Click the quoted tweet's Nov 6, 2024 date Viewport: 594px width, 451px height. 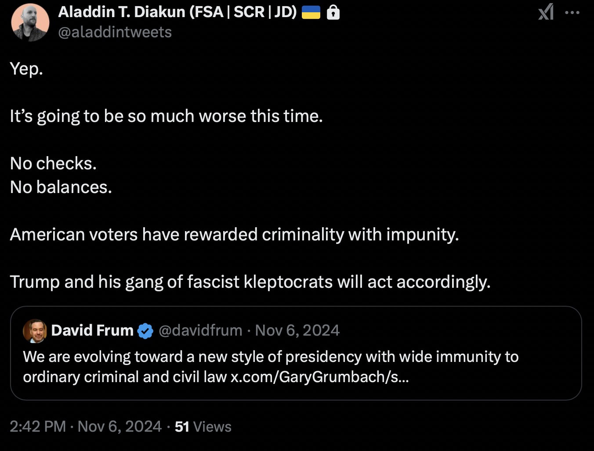[297, 330]
